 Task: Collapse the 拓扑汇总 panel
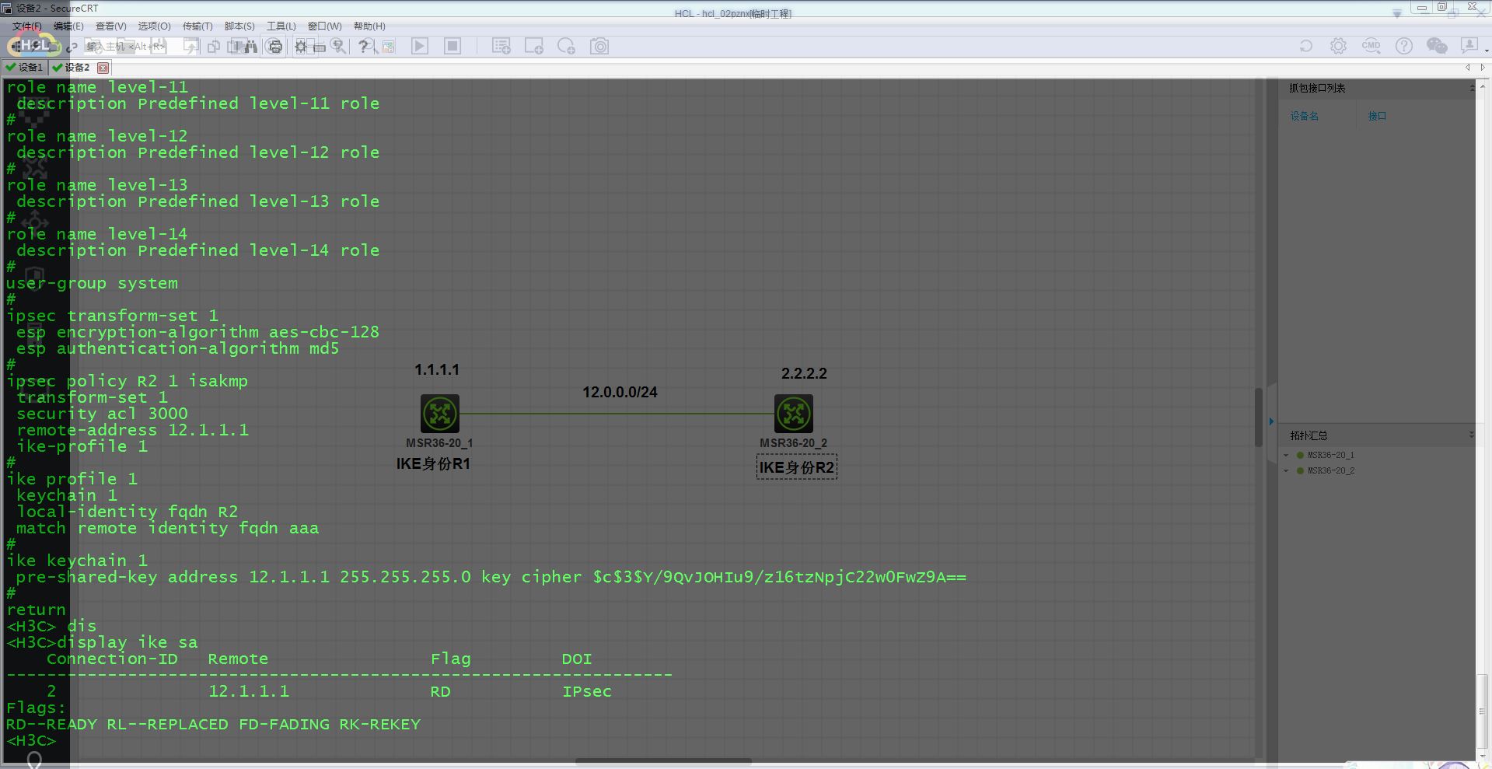(1472, 435)
